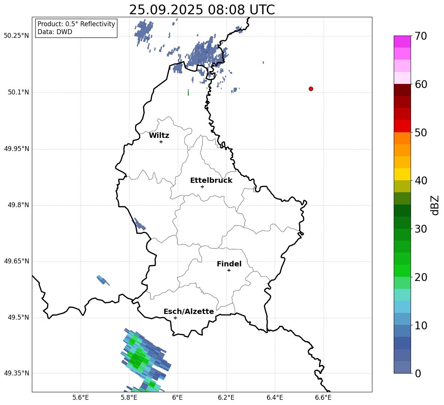The height and width of the screenshot is (405, 444).
Task: Click the 0 tick label on colorbar
Action: click(x=418, y=373)
